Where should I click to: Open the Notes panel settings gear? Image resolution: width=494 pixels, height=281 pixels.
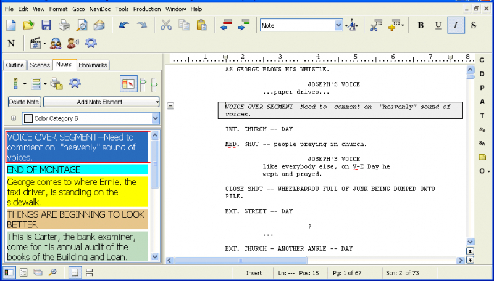[x=75, y=84]
